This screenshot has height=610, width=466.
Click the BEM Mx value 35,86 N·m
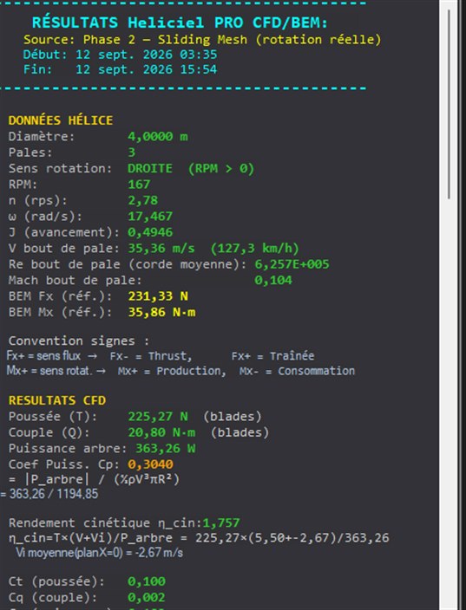click(161, 313)
